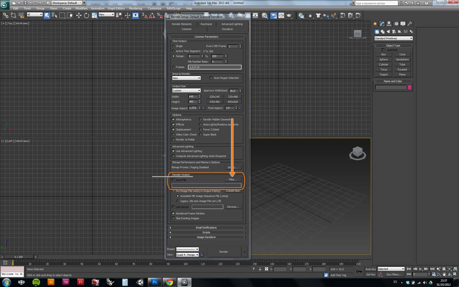Screen dimensions: 459x287
Task: Open the Motion panel tab icon
Action: (396, 24)
